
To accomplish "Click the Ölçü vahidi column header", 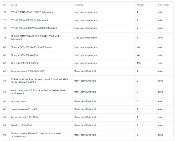I will [x=163, y=5].
